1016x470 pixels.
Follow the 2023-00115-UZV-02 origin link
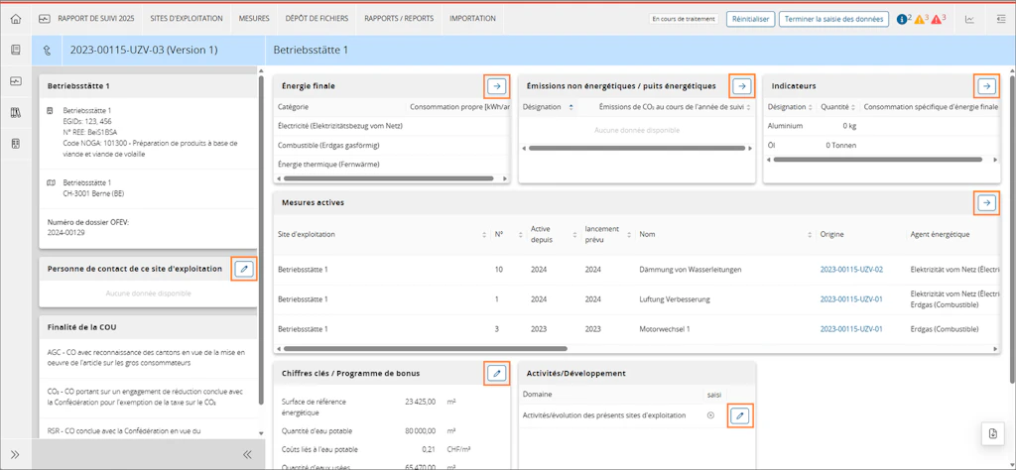click(x=851, y=269)
